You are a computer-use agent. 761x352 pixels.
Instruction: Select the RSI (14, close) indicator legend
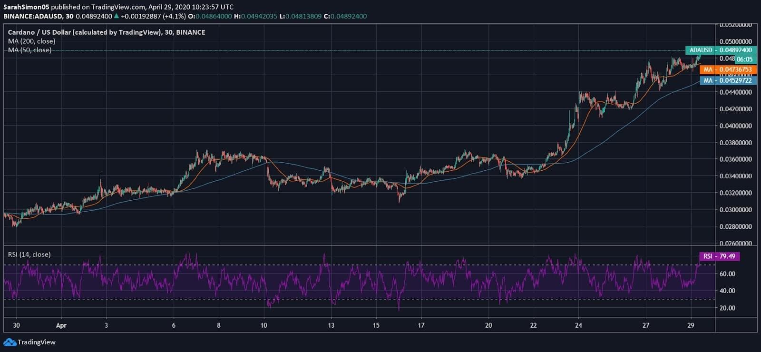pos(29,254)
